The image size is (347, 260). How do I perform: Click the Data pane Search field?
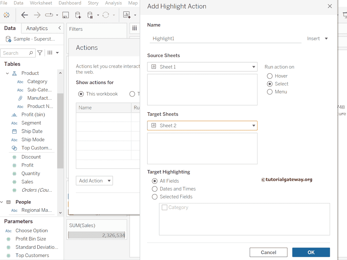tap(18, 53)
